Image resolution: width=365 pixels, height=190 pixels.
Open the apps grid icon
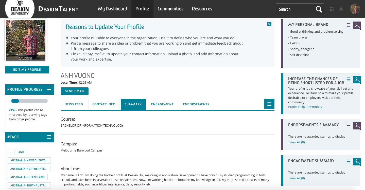click(332, 9)
